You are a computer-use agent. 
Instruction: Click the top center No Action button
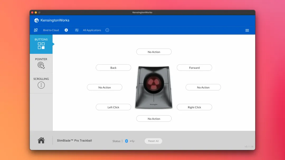pyautogui.click(x=154, y=52)
